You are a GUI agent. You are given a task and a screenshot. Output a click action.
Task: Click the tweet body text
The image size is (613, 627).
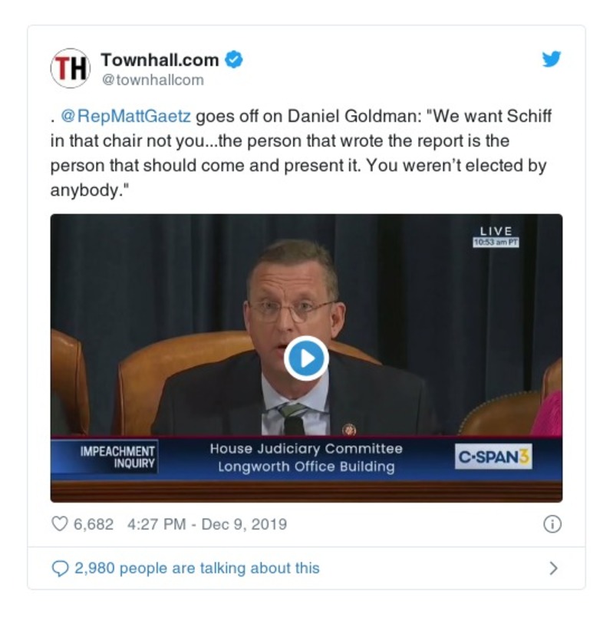301,153
